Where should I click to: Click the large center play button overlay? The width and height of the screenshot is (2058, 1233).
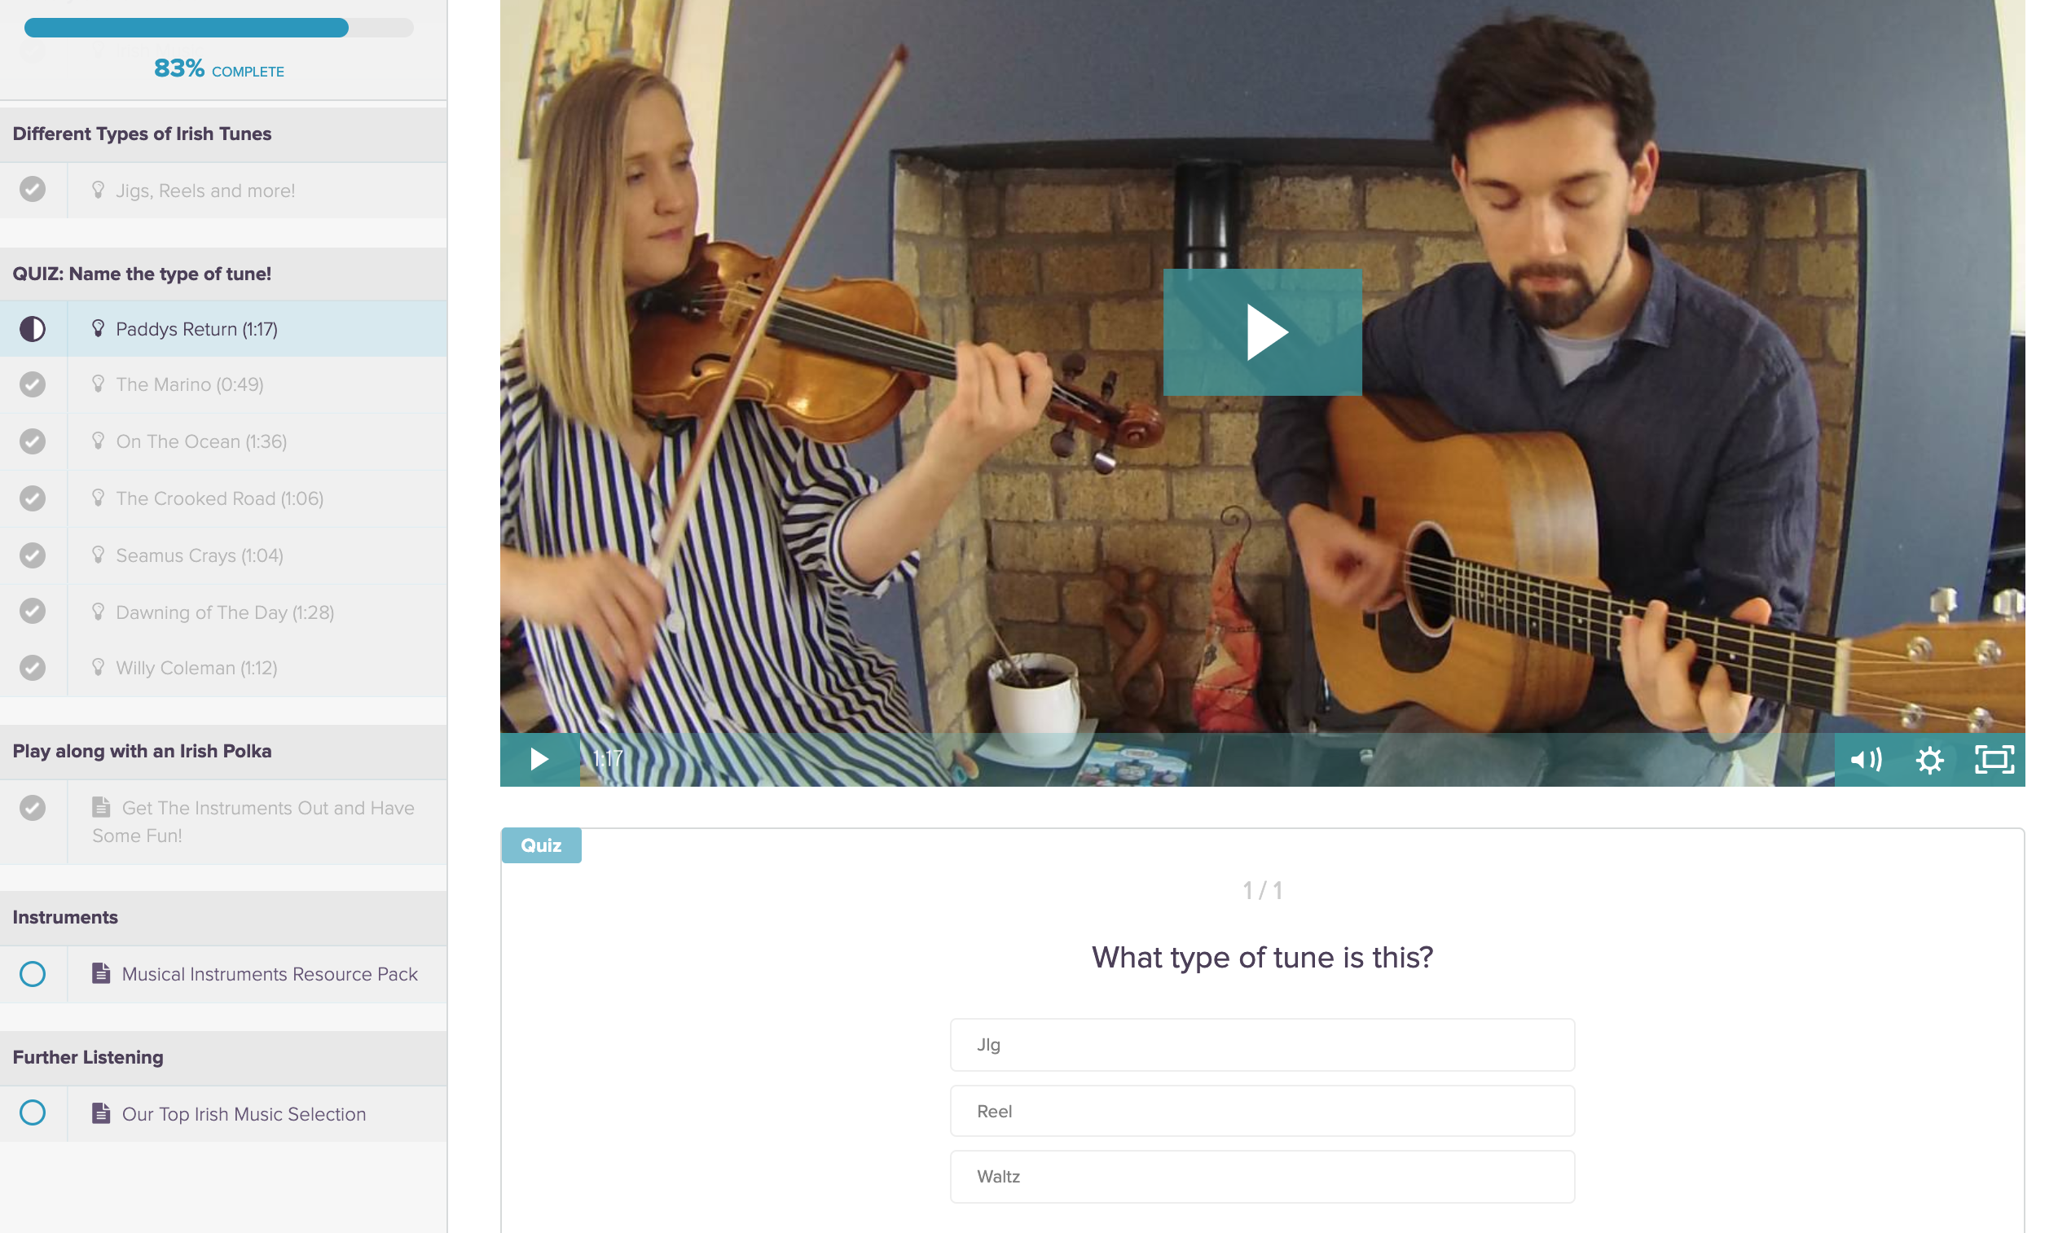pos(1262,331)
